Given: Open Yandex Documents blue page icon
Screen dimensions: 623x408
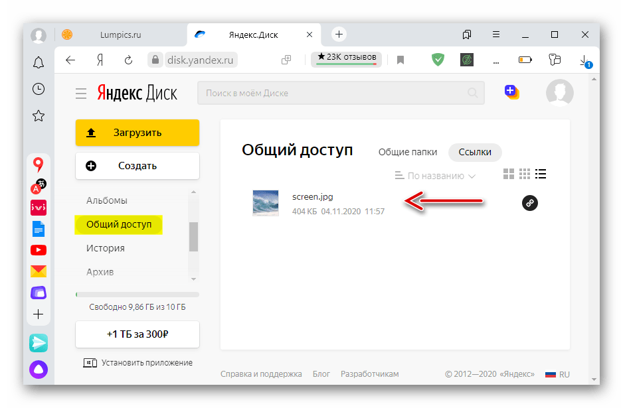Looking at the screenshot, I should pyautogui.click(x=39, y=229).
